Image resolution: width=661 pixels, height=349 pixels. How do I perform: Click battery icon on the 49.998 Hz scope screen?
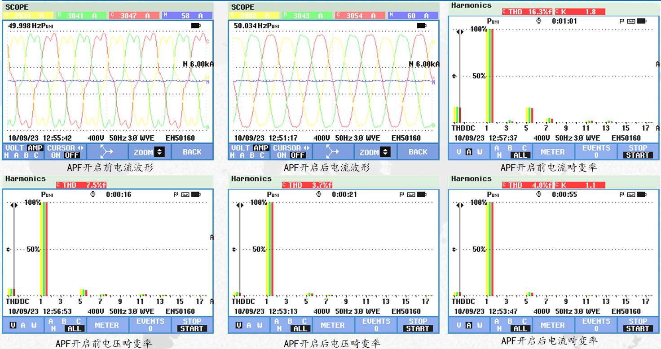click(196, 26)
